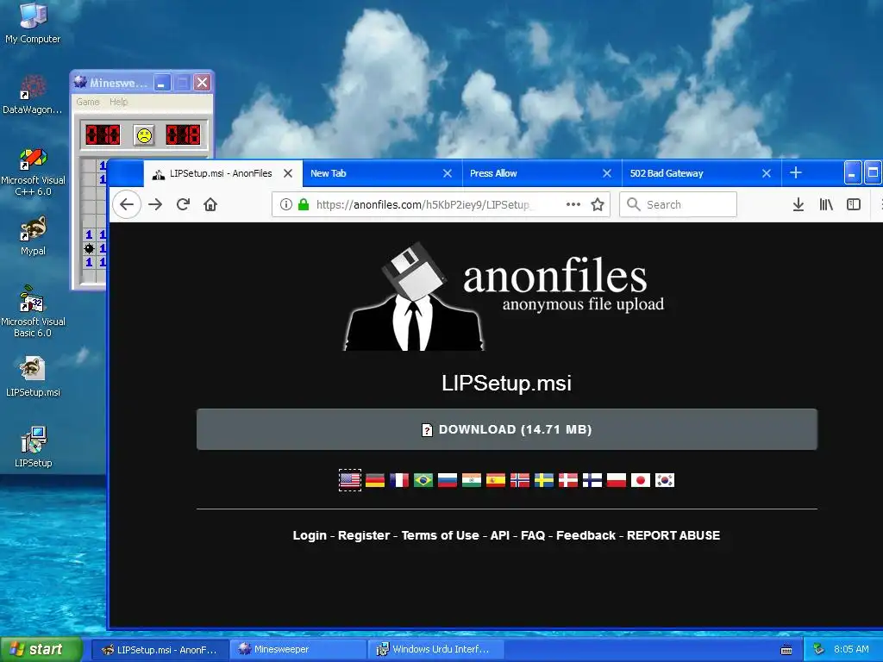Focus the browser Search field
The width and height of the screenshot is (883, 662).
(x=678, y=204)
